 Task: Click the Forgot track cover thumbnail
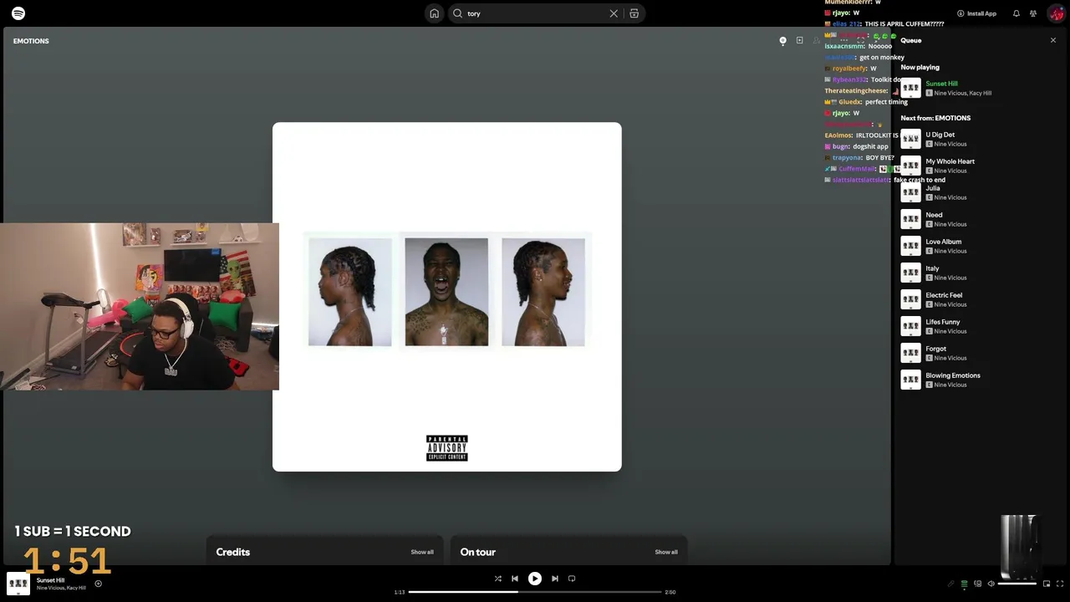[x=910, y=353]
